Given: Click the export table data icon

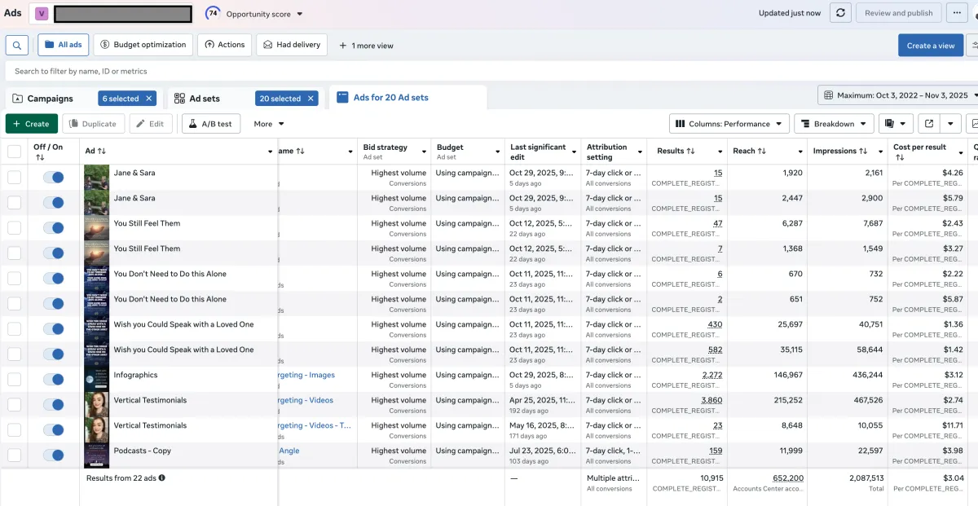Looking at the screenshot, I should tap(928, 124).
